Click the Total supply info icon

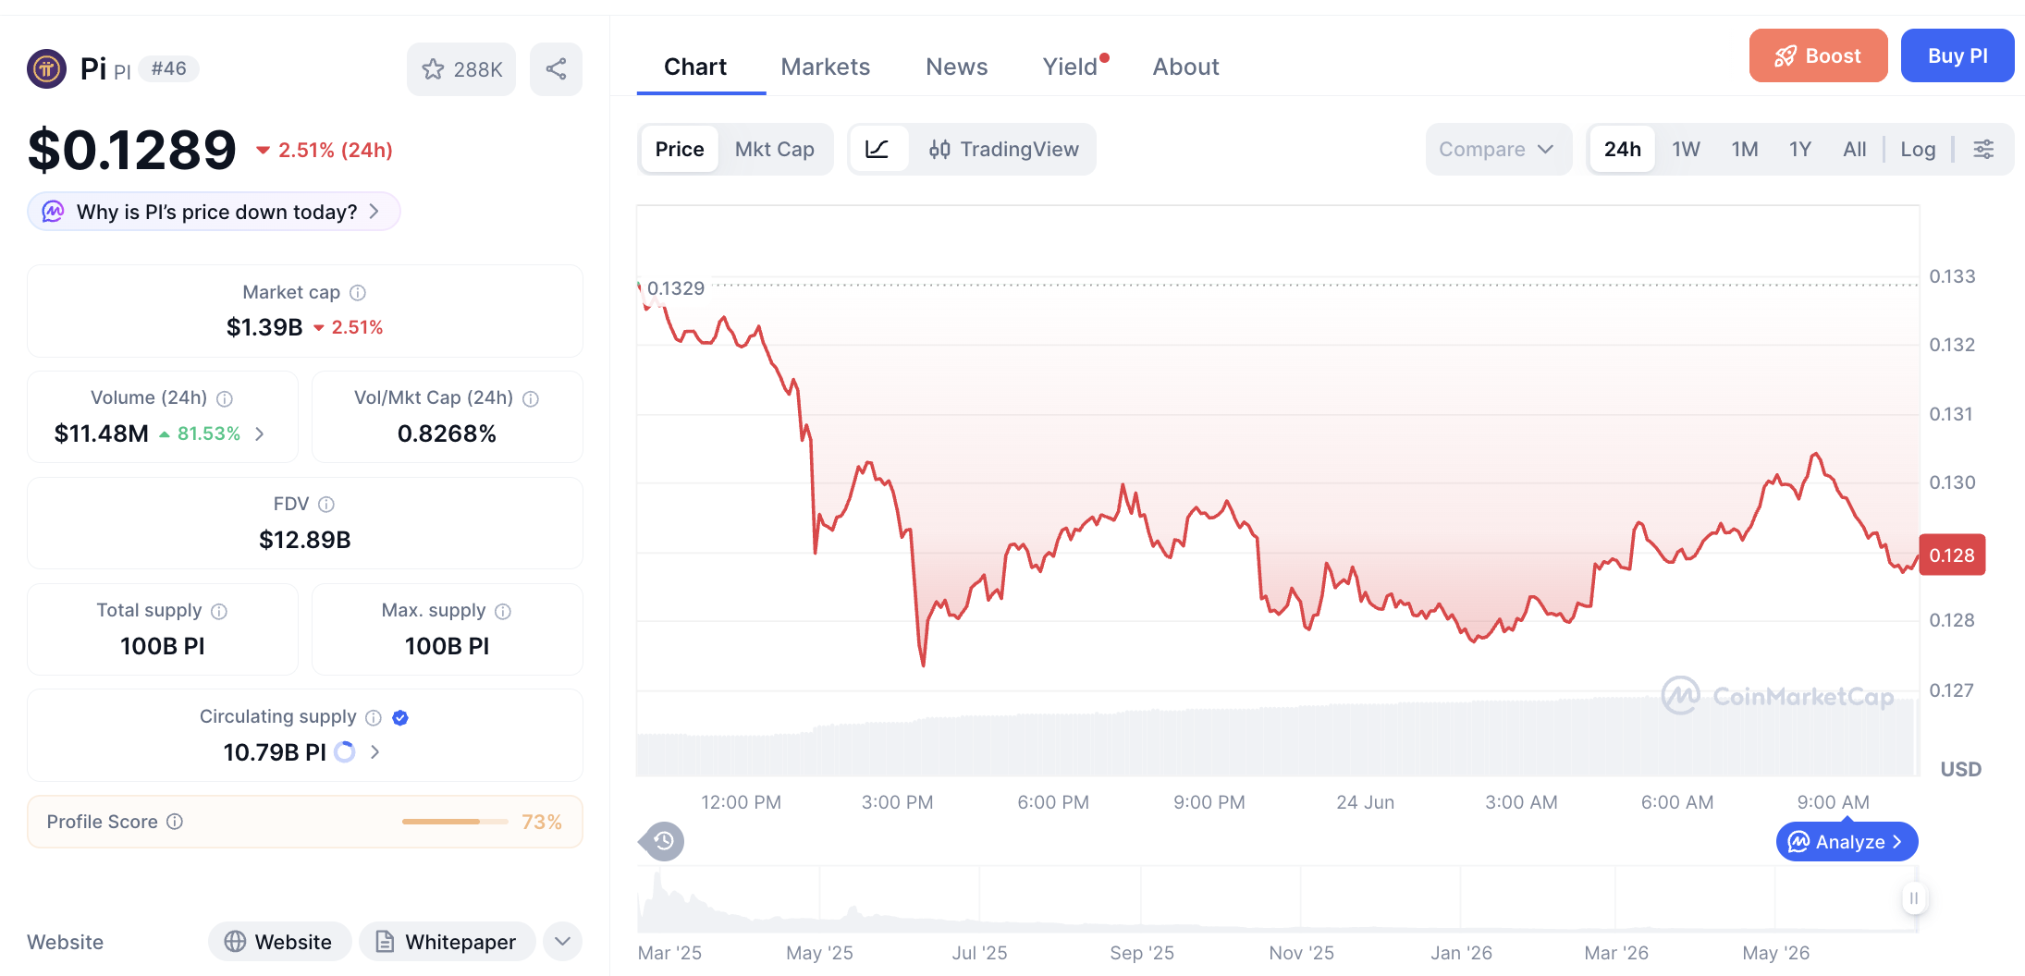click(x=219, y=611)
